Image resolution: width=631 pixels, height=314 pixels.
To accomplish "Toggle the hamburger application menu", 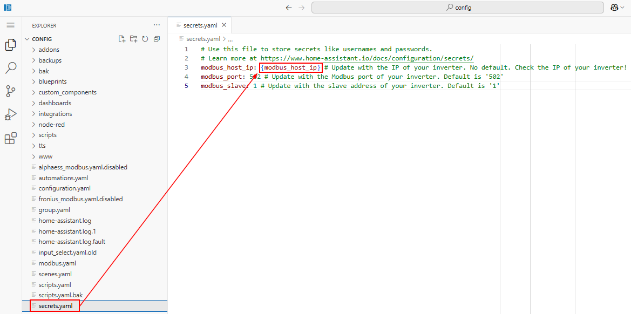I will pos(10,25).
